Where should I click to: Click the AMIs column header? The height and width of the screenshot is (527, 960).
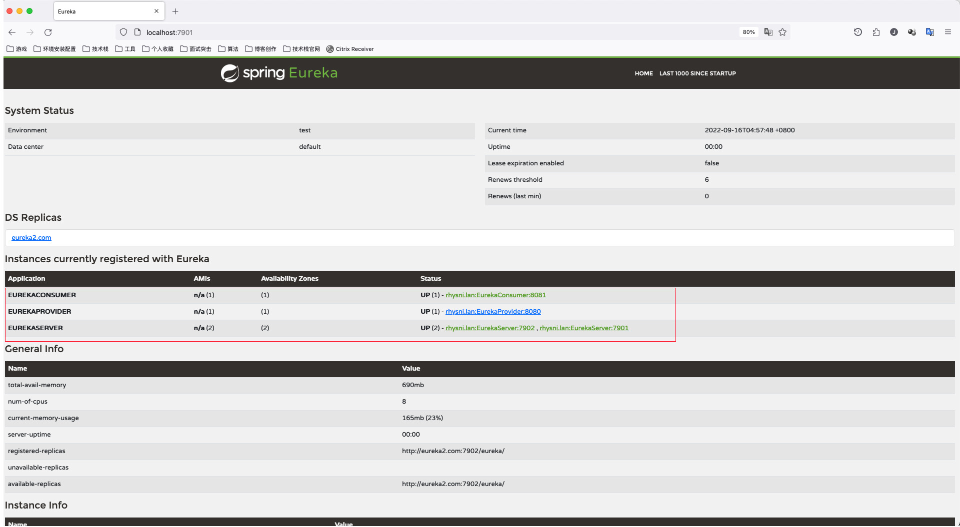202,279
